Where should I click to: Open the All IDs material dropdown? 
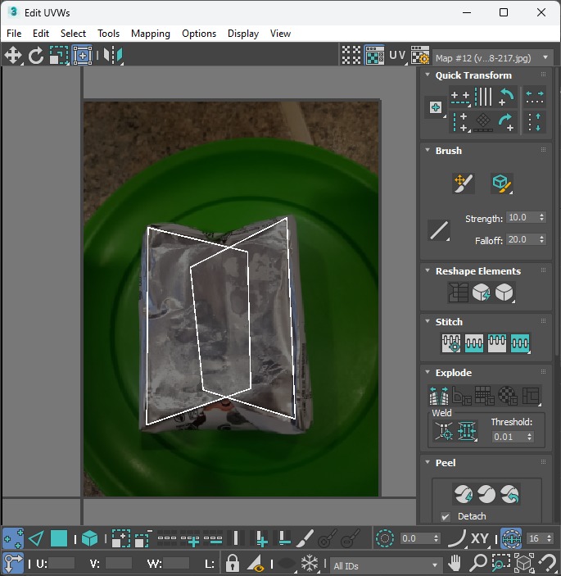385,565
